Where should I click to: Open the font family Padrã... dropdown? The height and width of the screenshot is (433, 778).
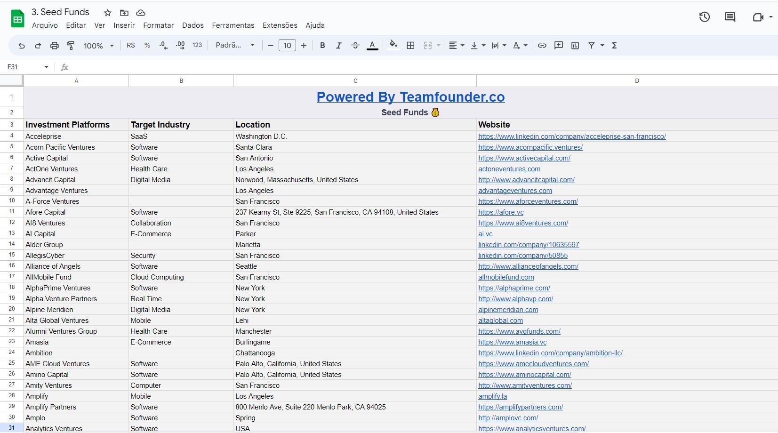[235, 45]
